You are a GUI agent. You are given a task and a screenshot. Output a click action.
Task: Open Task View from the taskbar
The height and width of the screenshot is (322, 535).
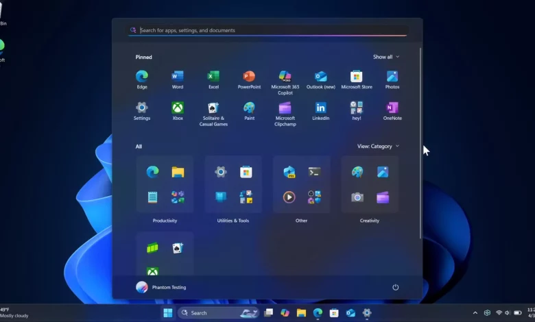coord(268,313)
